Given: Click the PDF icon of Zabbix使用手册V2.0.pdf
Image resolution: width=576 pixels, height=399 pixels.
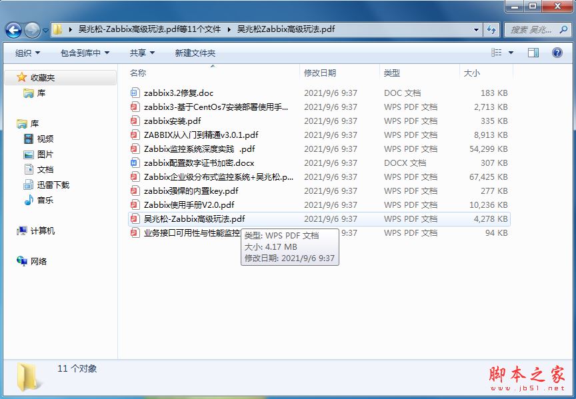Looking at the screenshot, I should 135,204.
